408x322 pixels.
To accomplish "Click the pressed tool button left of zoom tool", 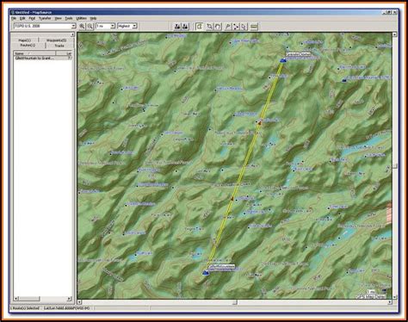I will click(200, 27).
